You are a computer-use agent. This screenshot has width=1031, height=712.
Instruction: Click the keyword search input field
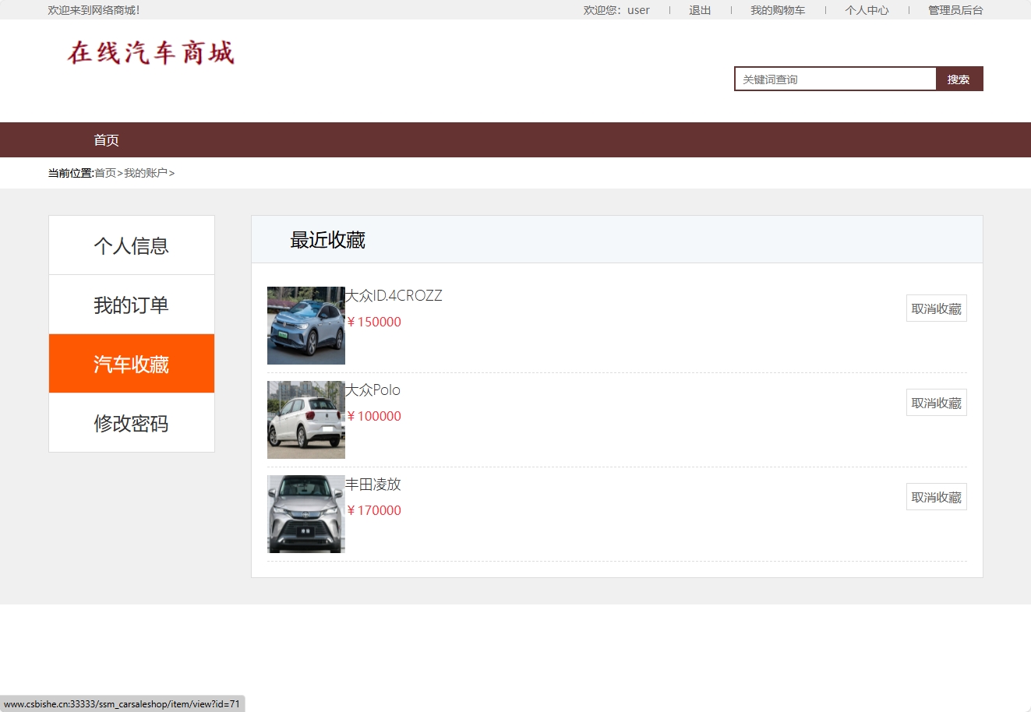834,78
